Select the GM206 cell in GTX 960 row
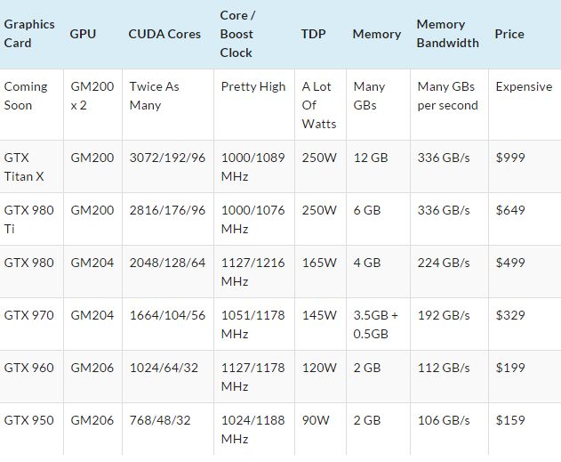Image resolution: width=561 pixels, height=462 pixels. pos(92,368)
